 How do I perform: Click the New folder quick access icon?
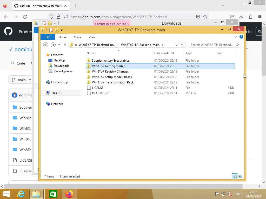click(x=57, y=30)
